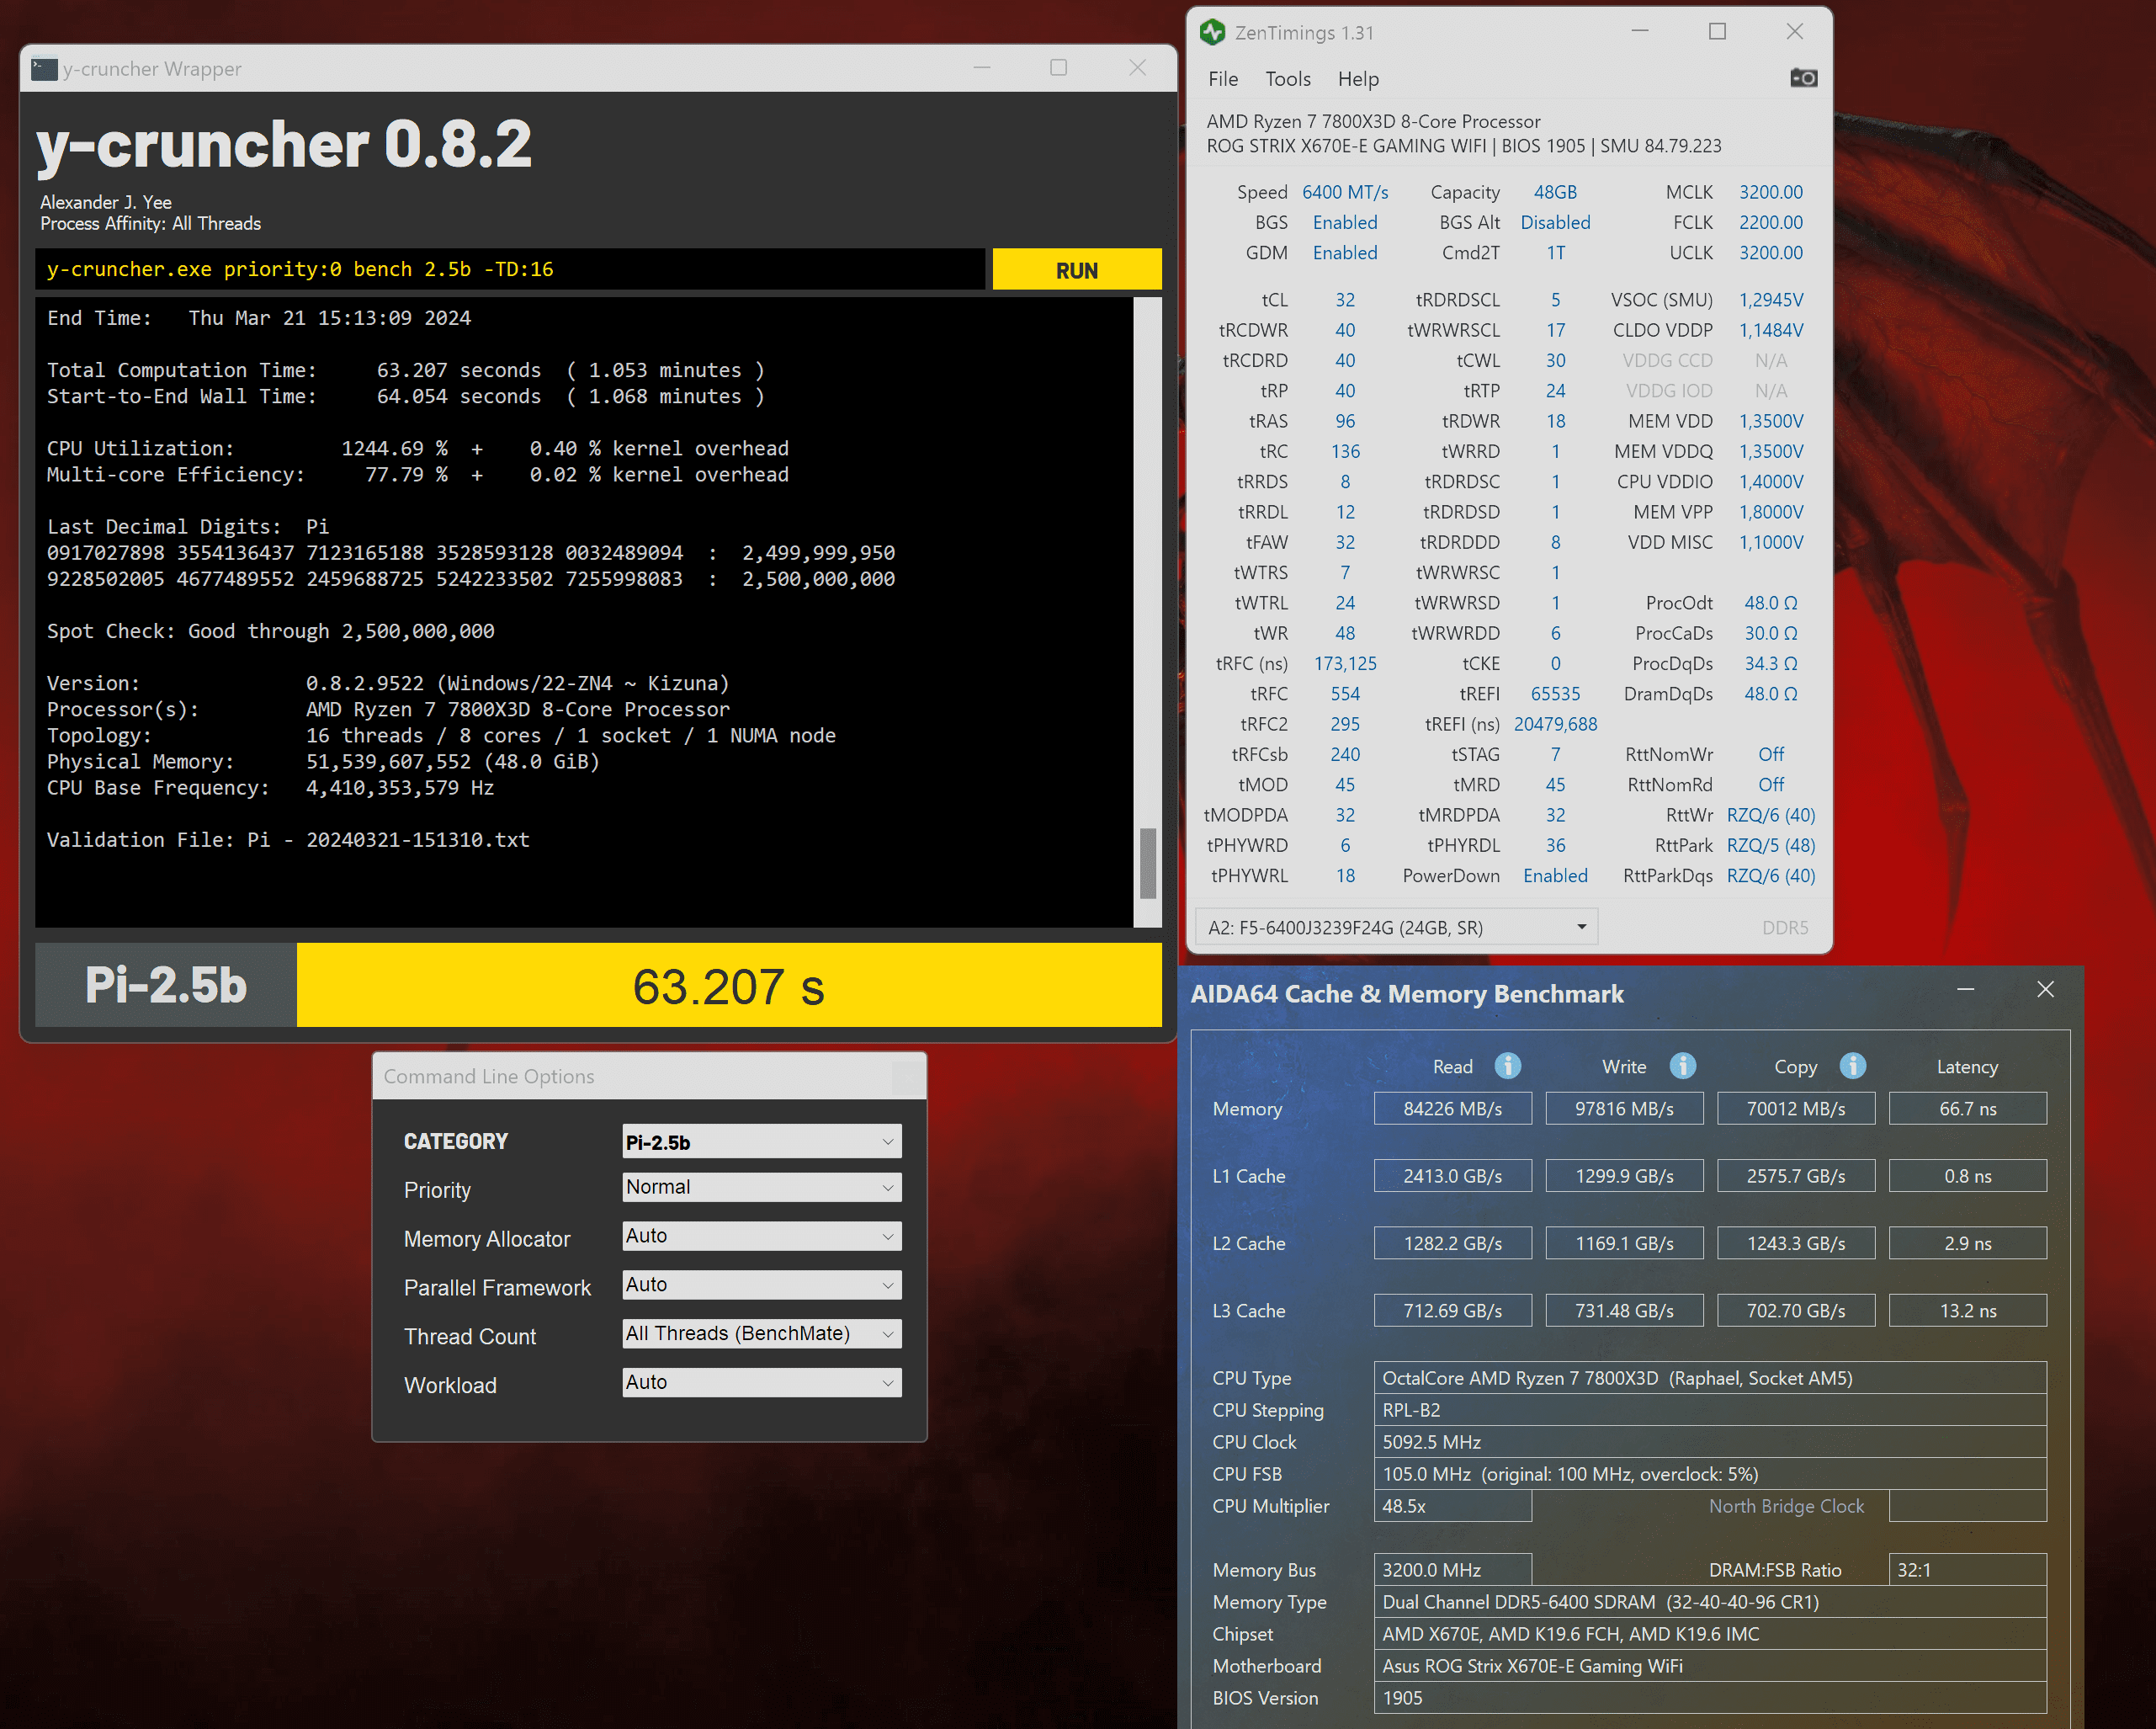Click the ZenTimings screenshot camera icon
Screen dimensions: 2156x1729
[x=1803, y=78]
